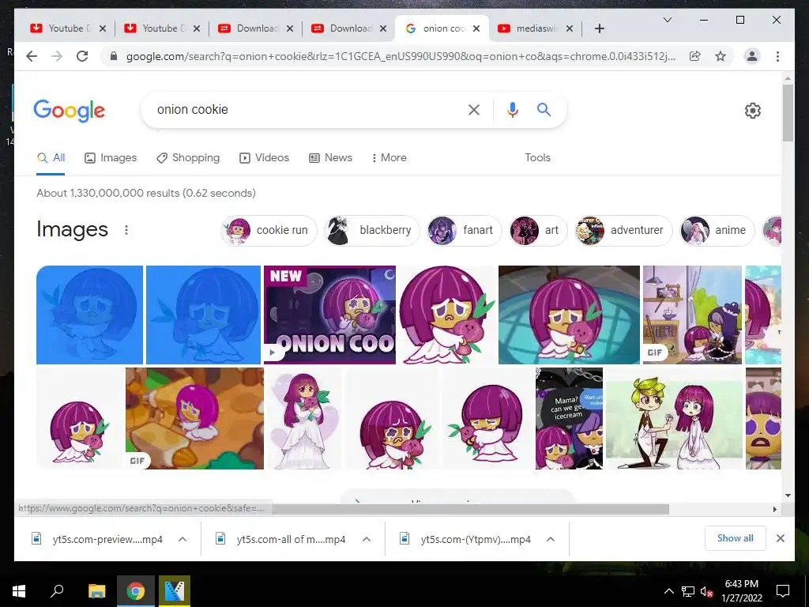Clear search text with the X icon
Viewport: 809px width, 607px height.
point(474,109)
